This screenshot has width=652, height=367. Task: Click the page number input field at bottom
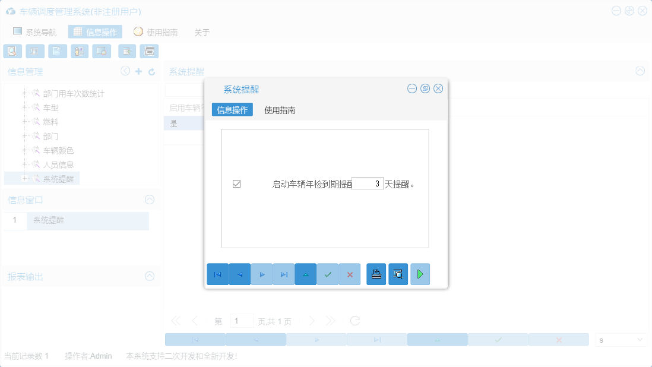click(x=242, y=320)
